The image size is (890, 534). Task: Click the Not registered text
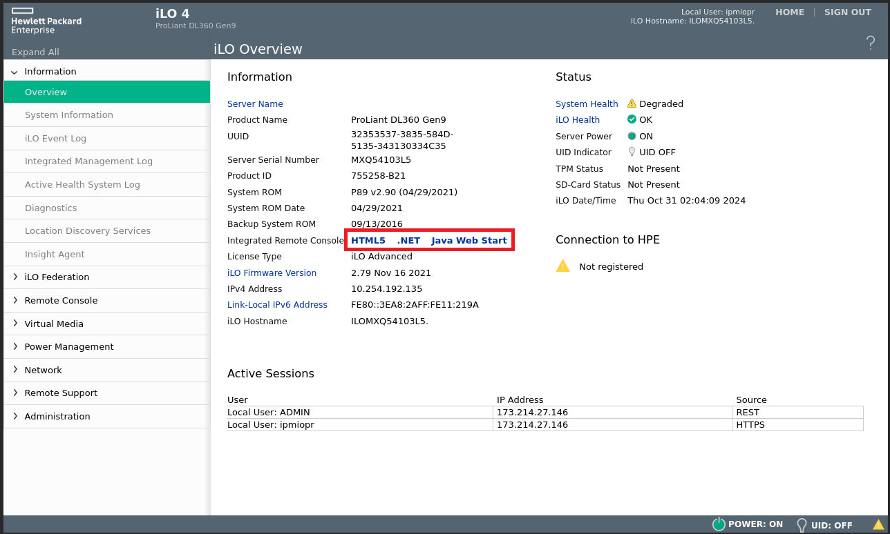point(611,266)
